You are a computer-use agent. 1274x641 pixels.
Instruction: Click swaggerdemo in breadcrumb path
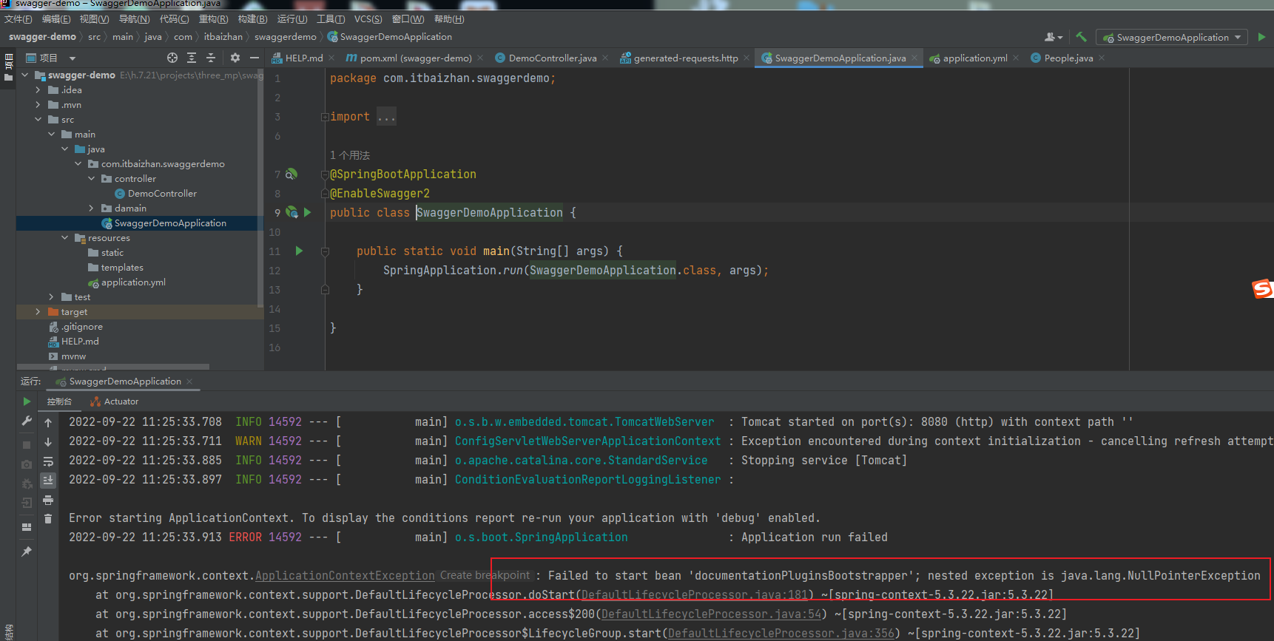(x=286, y=37)
